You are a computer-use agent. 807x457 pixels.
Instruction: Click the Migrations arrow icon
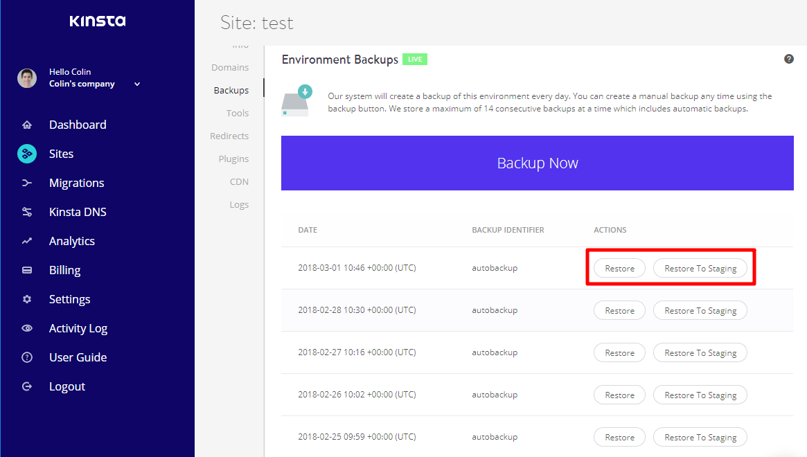click(27, 183)
